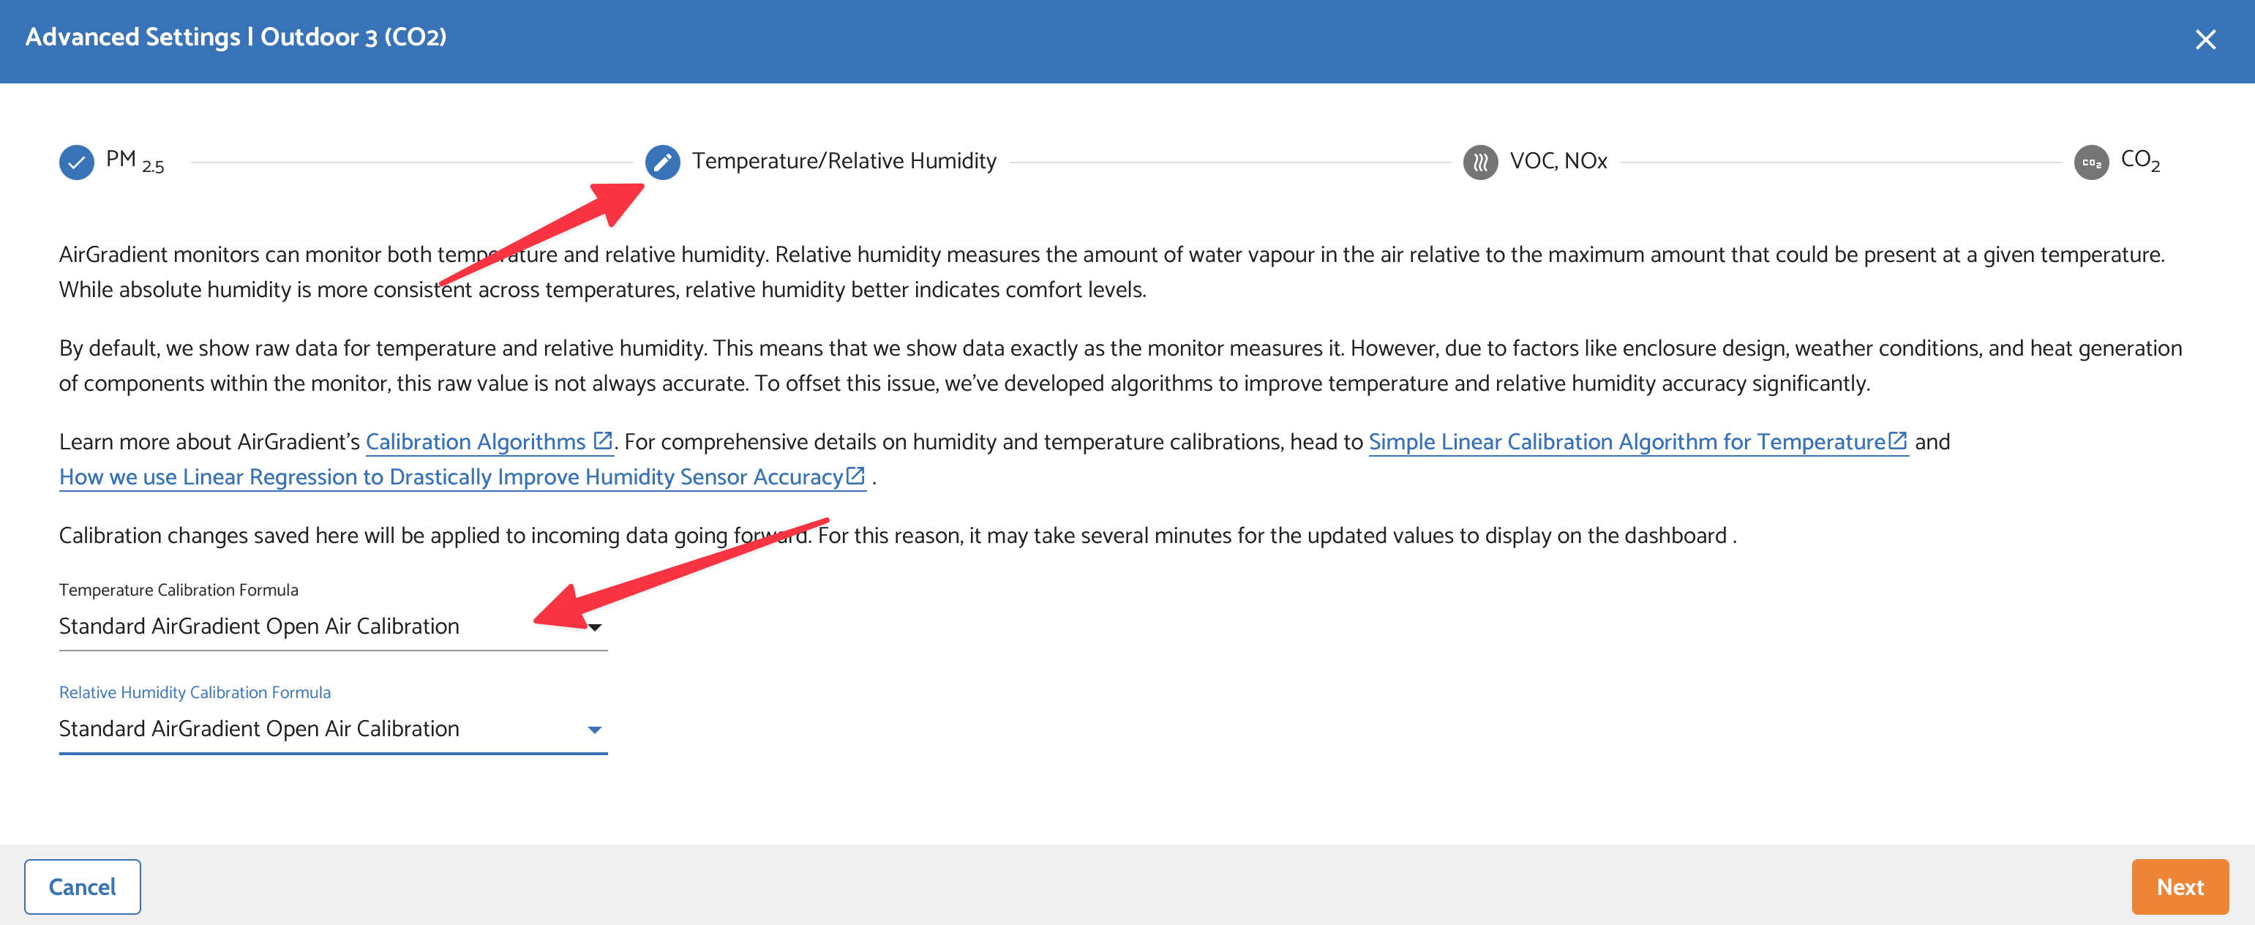Viewport: 2255px width, 925px height.
Task: Click the Cancel button
Action: 82,886
